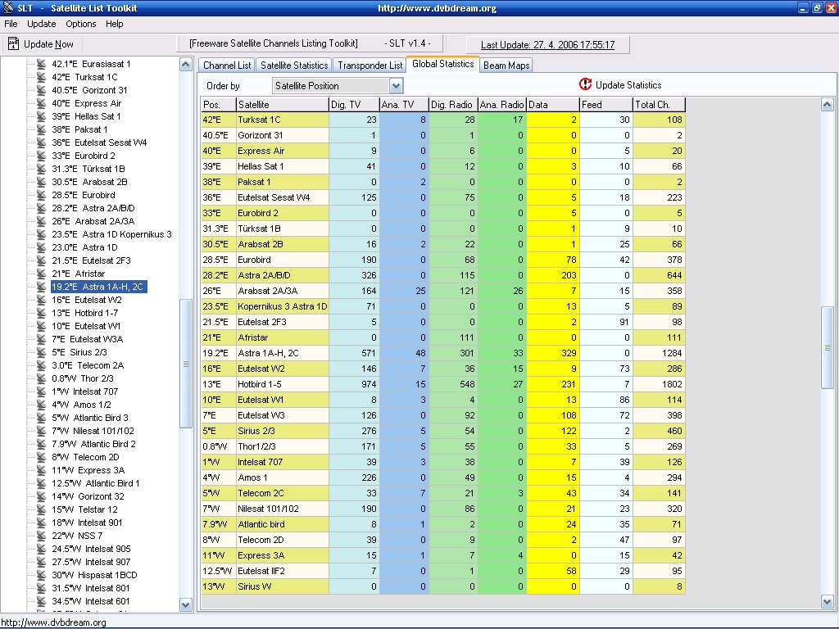Click Astra 1A-H, 2C row in statistics table

coord(443,353)
